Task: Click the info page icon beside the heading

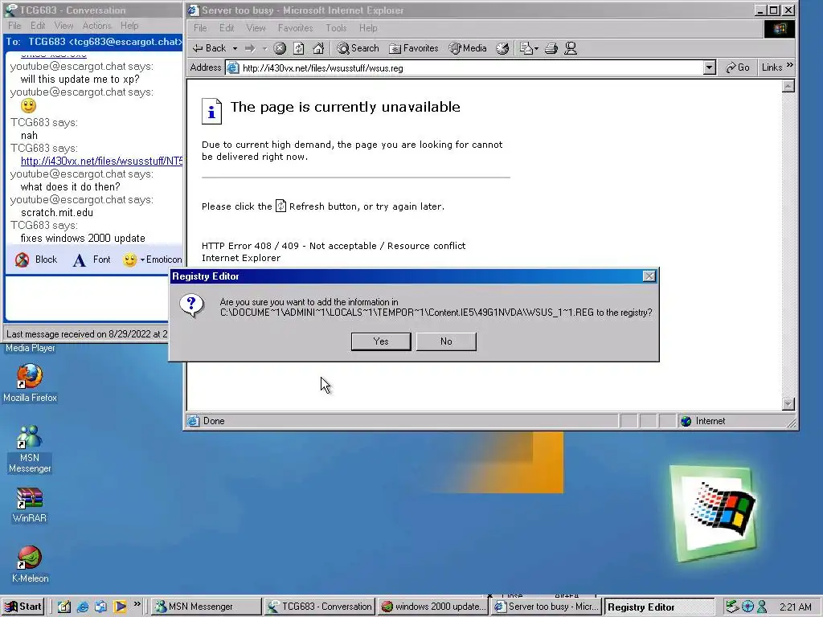Action: point(211,111)
